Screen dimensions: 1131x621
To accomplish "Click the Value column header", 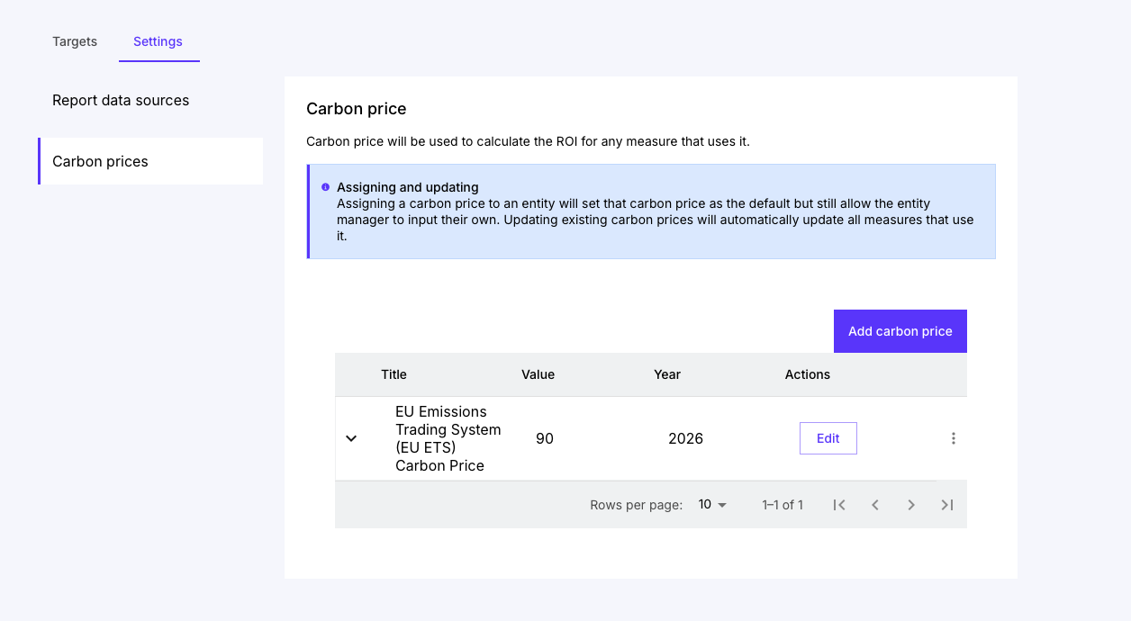I will click(538, 374).
